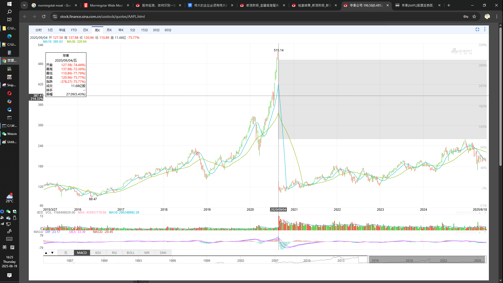Screen dimensions: 503x283
Task: Enable the BOLL indicator
Action: pyautogui.click(x=131, y=253)
